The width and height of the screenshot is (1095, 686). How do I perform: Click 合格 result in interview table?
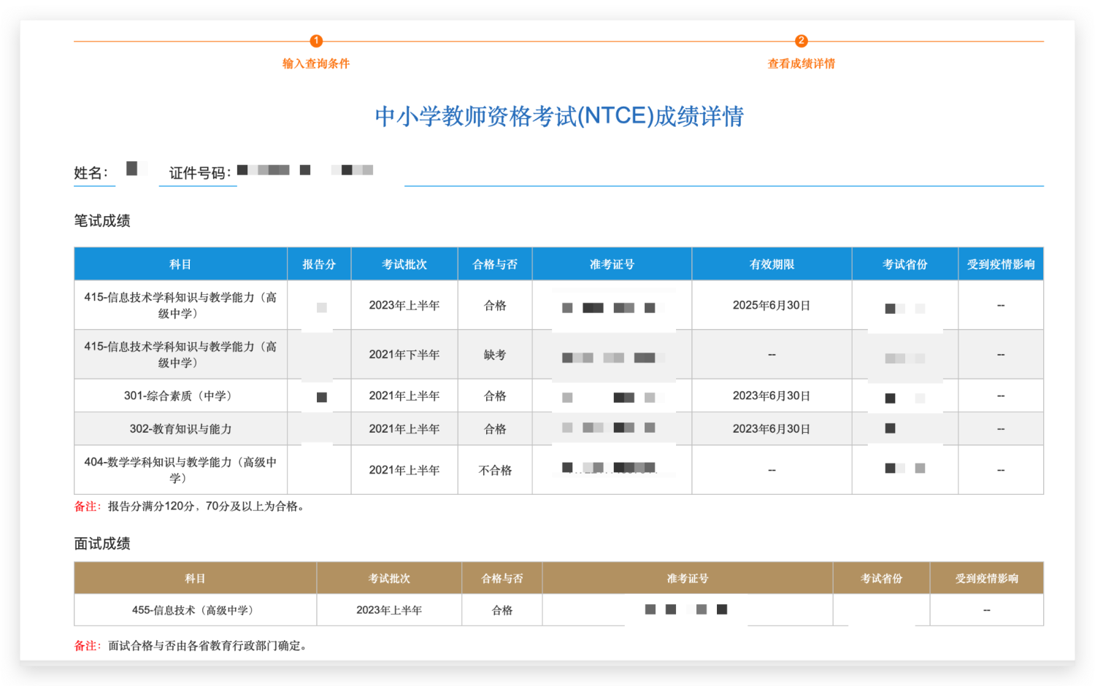click(x=502, y=610)
